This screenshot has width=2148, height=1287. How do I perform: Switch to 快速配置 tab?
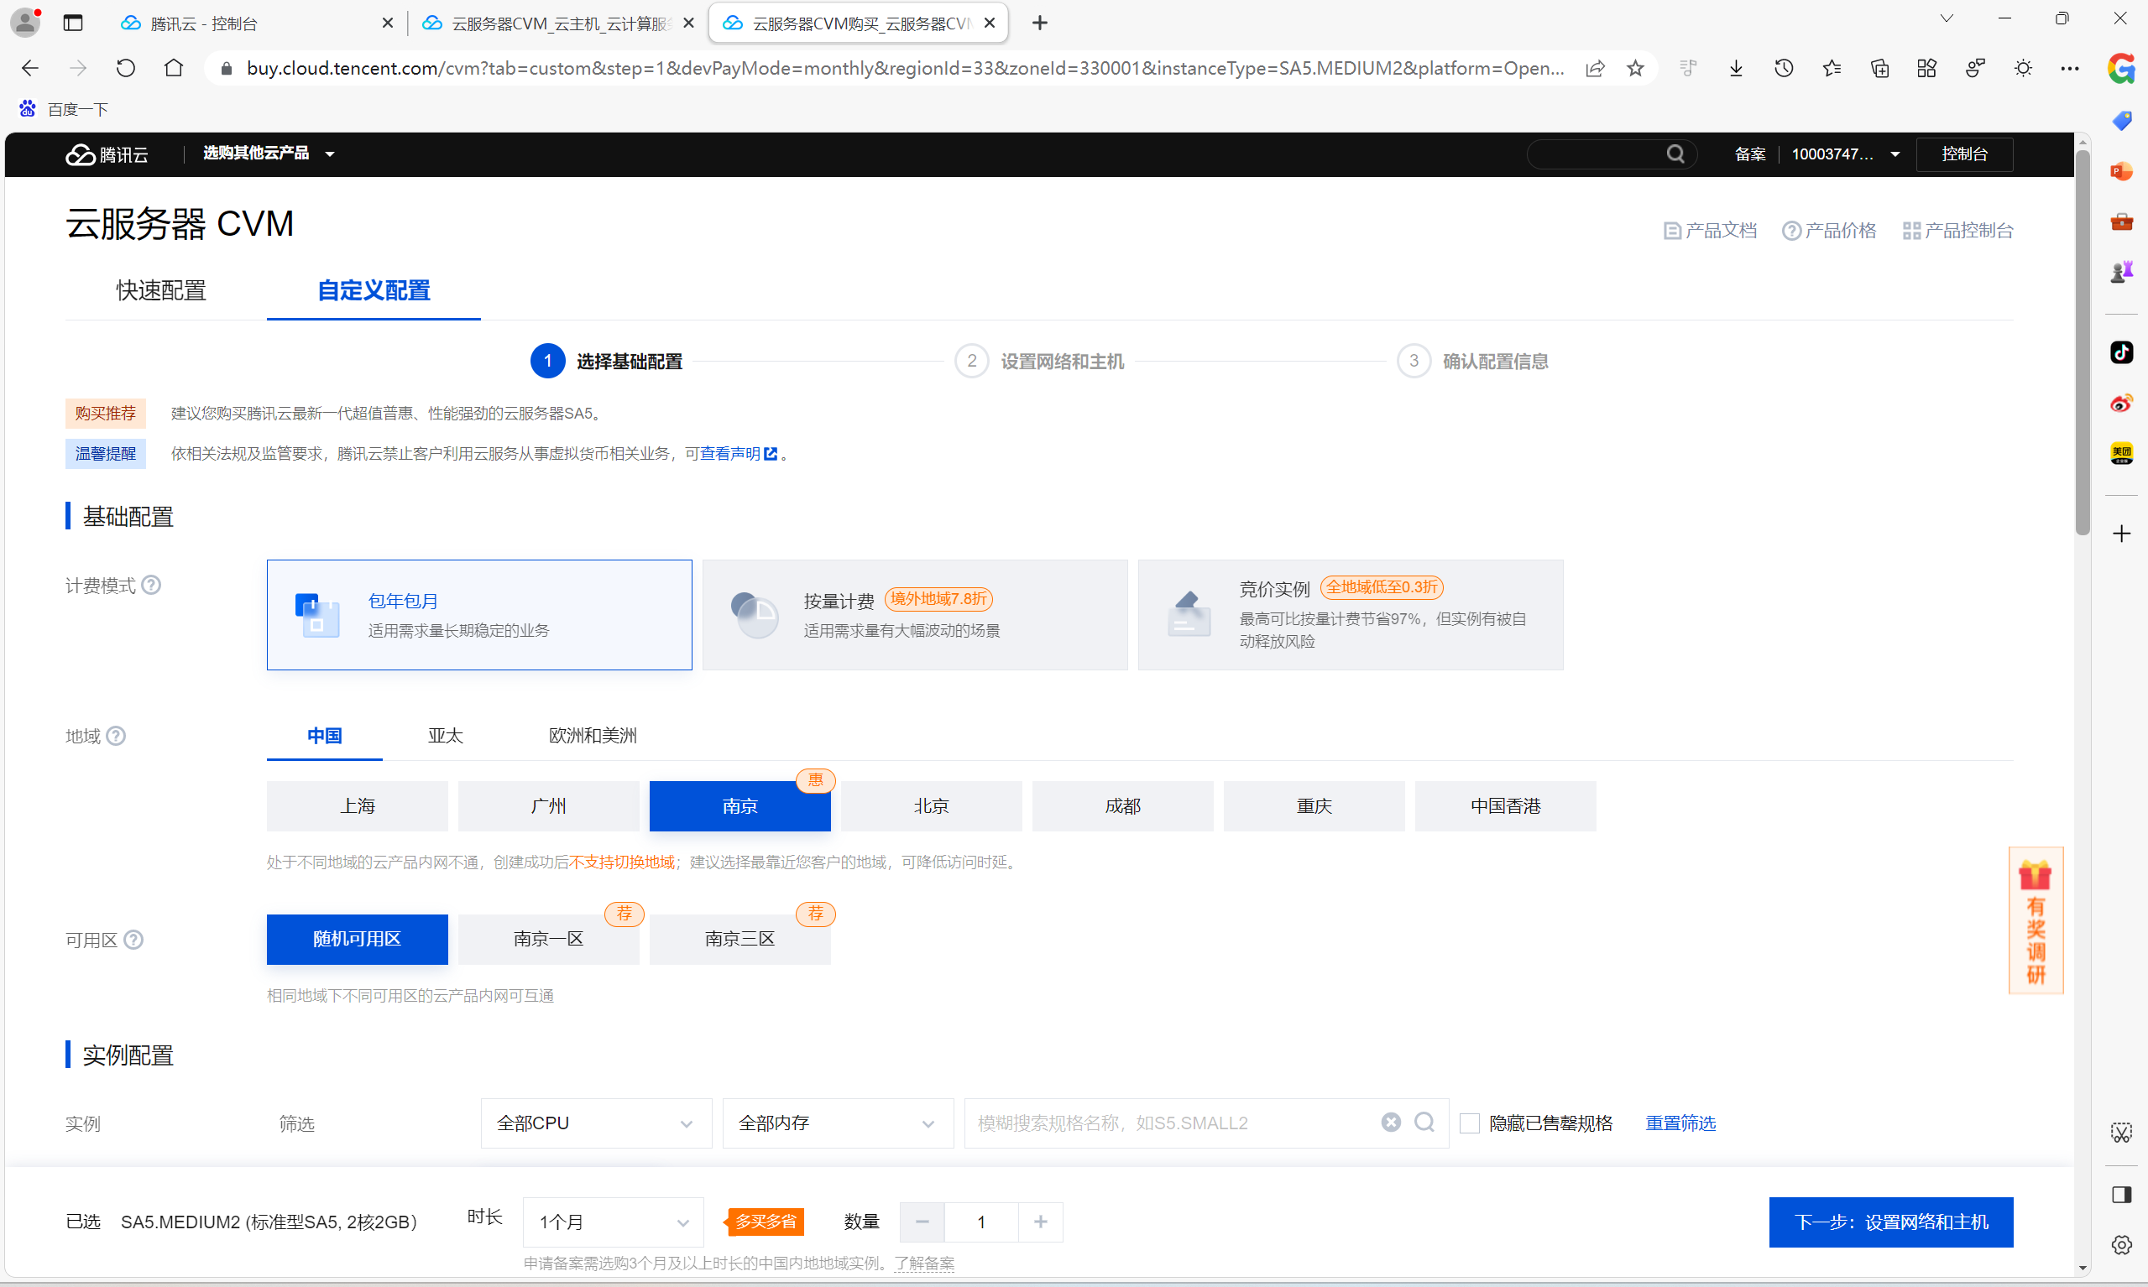coord(161,290)
